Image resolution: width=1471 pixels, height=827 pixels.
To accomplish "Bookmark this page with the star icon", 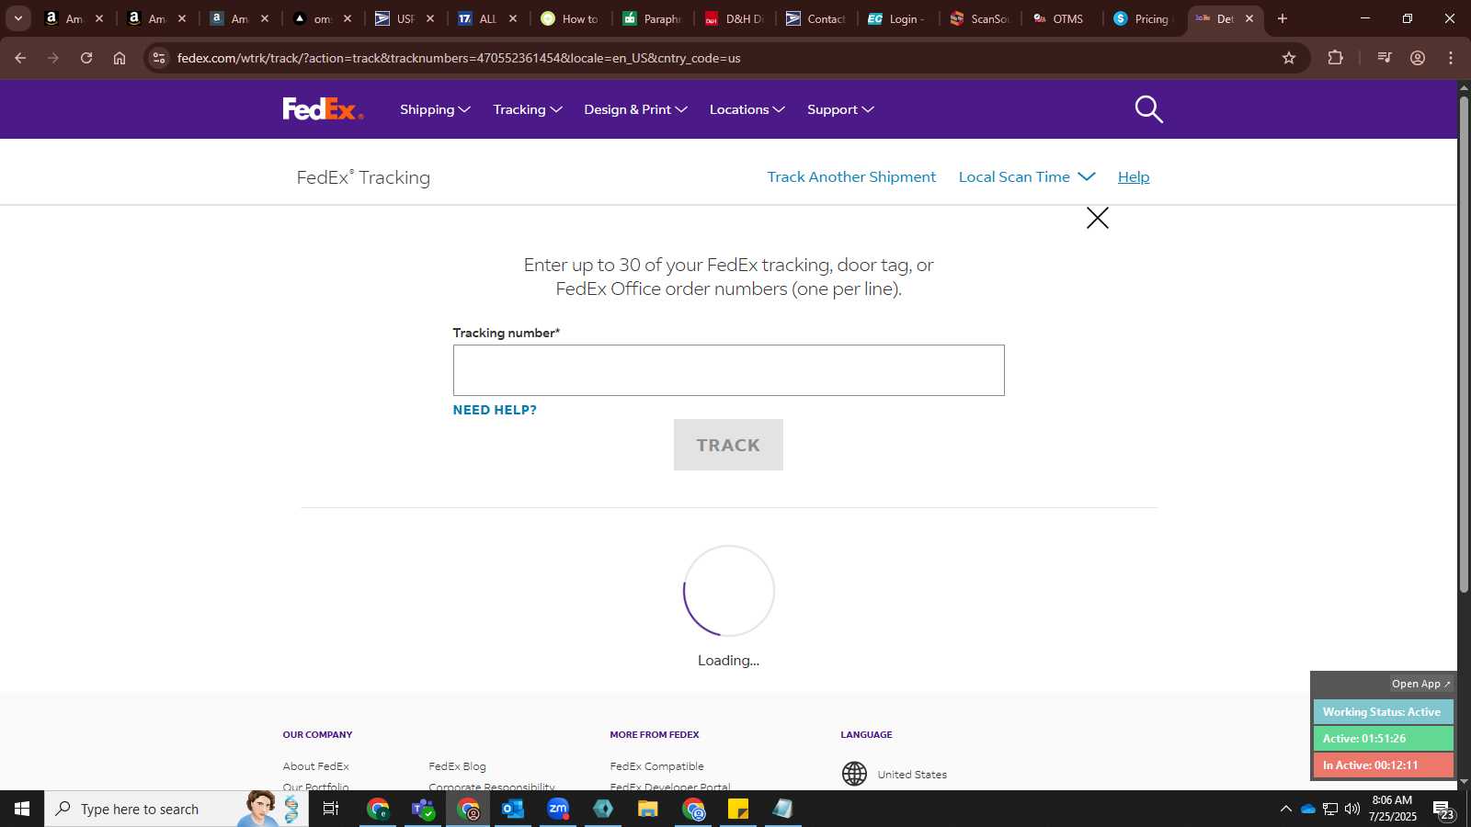I will tap(1289, 58).
